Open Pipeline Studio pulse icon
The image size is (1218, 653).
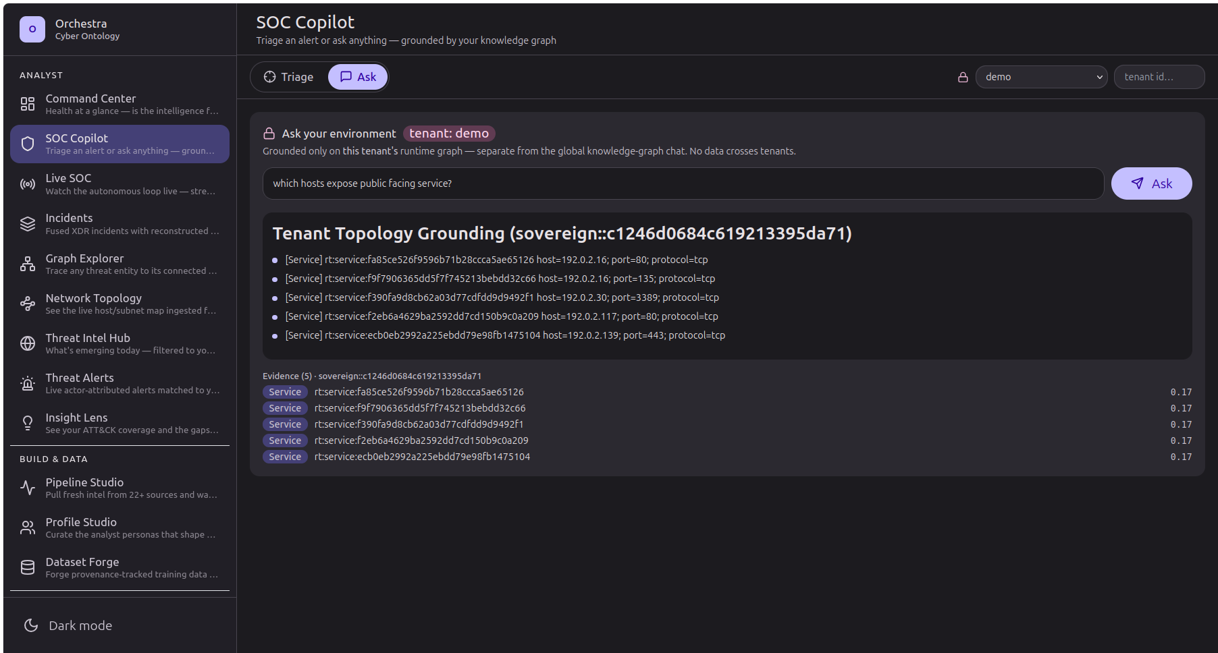pyautogui.click(x=28, y=488)
